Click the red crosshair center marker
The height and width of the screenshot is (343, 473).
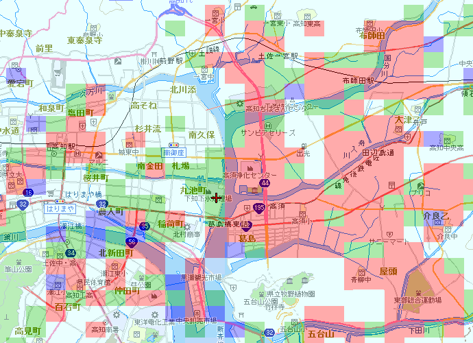tap(217, 198)
